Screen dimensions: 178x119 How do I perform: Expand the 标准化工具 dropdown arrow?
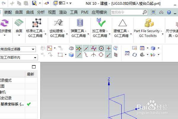[45, 34]
